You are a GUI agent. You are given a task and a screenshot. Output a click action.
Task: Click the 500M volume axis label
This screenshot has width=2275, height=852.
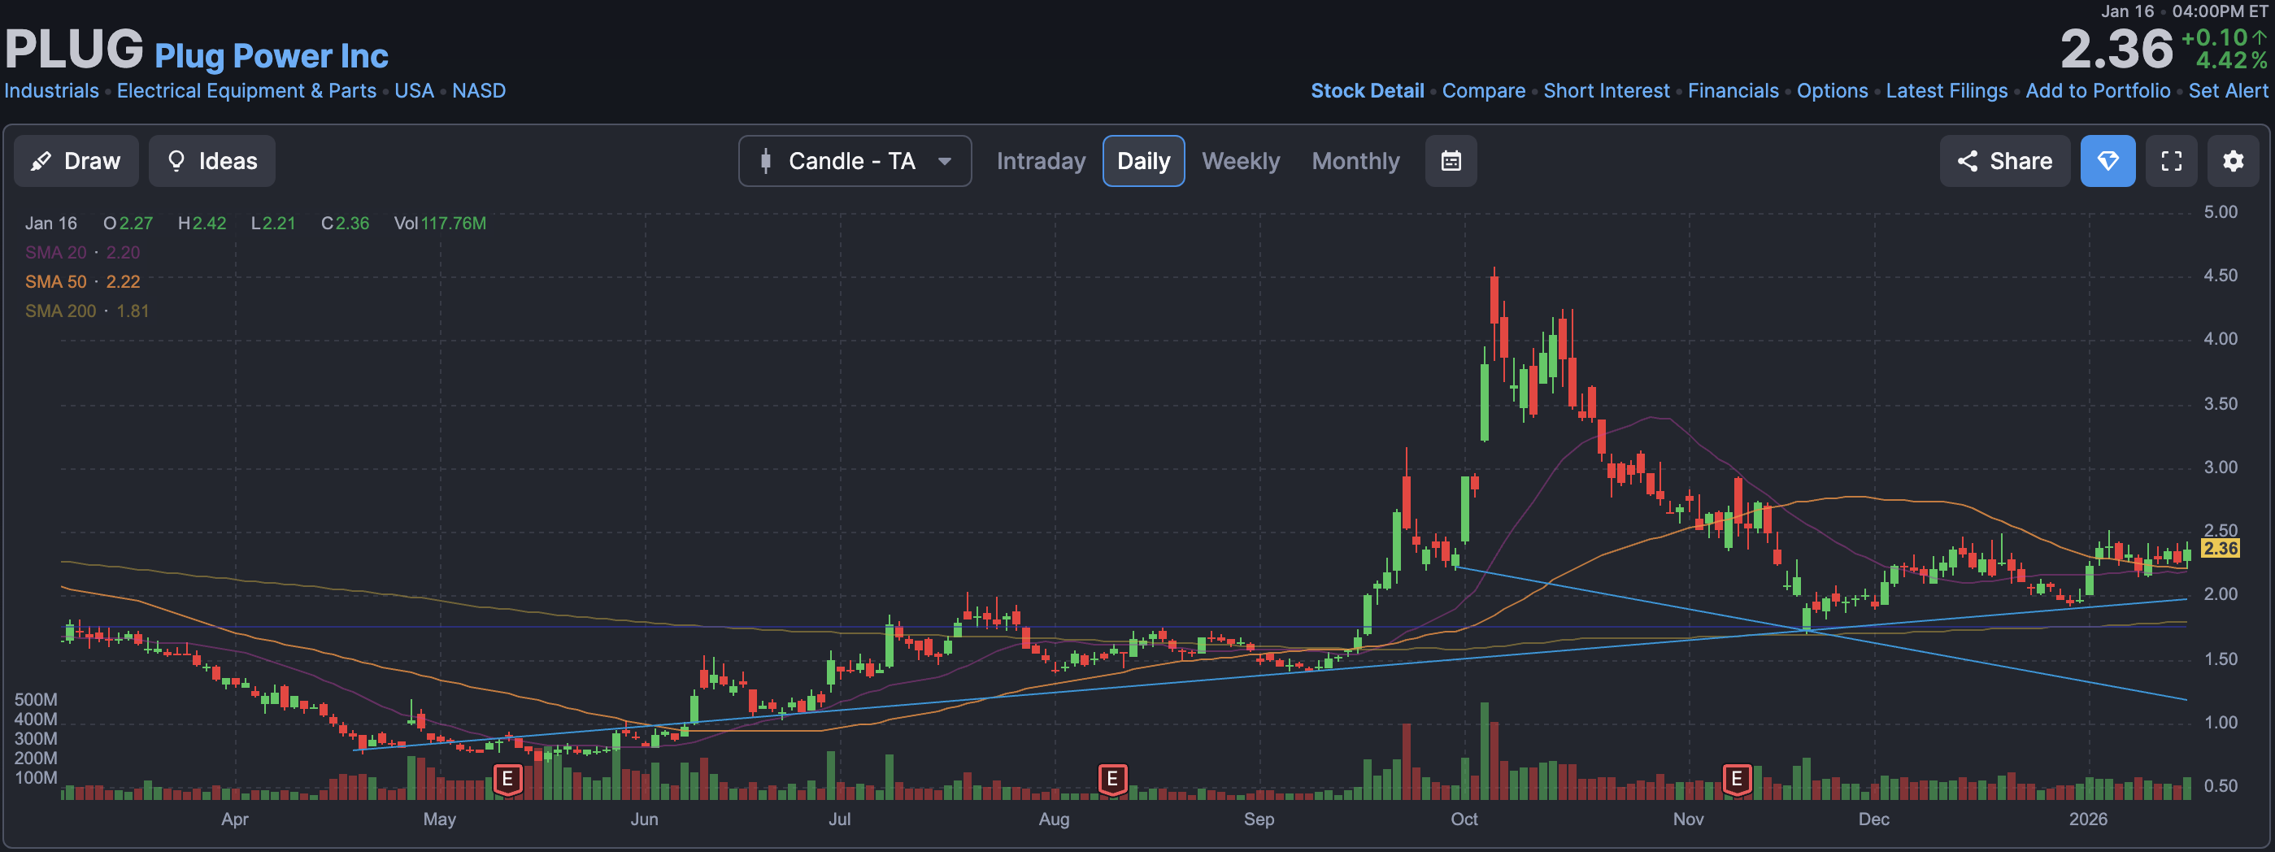pyautogui.click(x=35, y=699)
